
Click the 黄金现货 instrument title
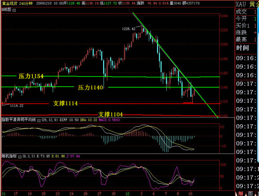tap(9, 3)
